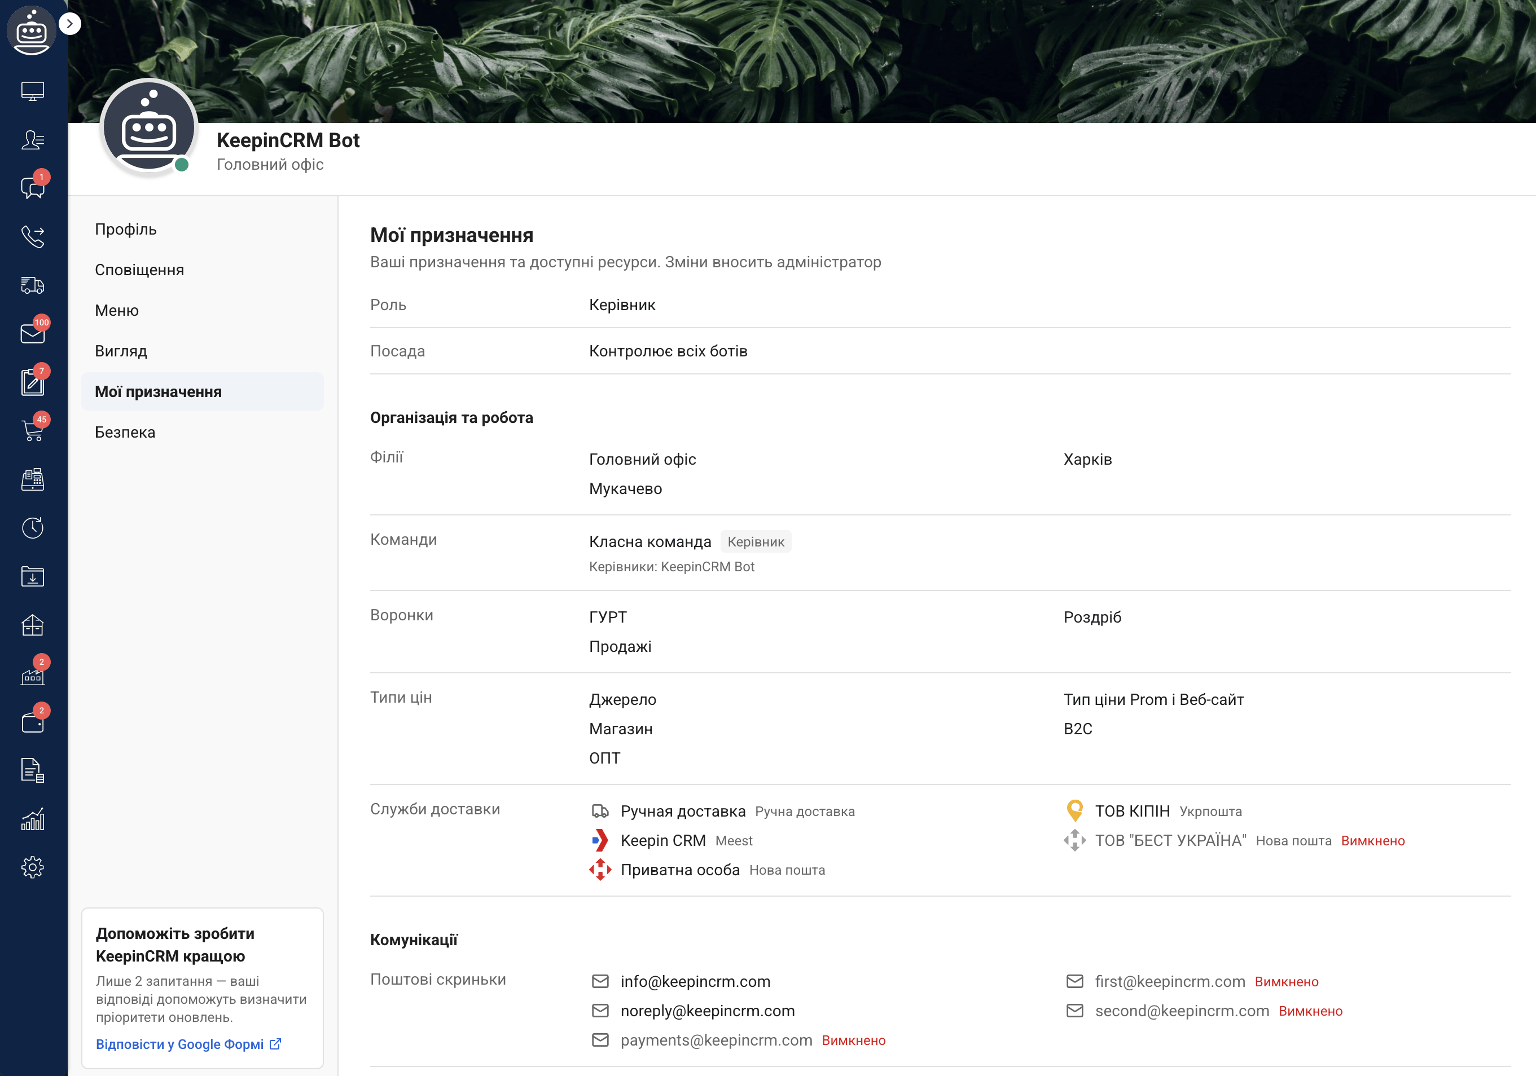Open the settings gear icon in sidebar

pos(32,867)
